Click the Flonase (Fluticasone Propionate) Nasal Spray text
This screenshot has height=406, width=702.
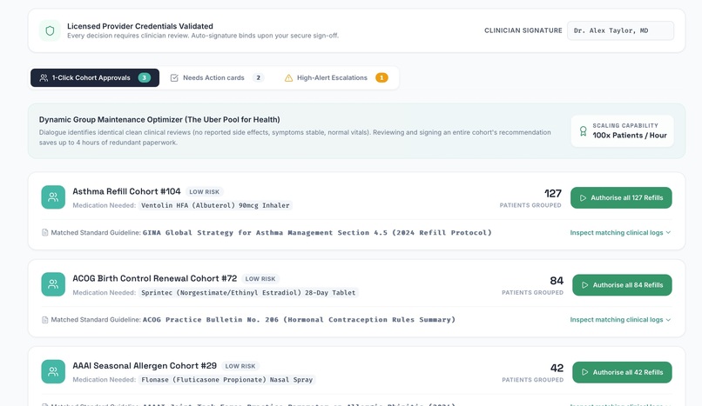coord(227,380)
